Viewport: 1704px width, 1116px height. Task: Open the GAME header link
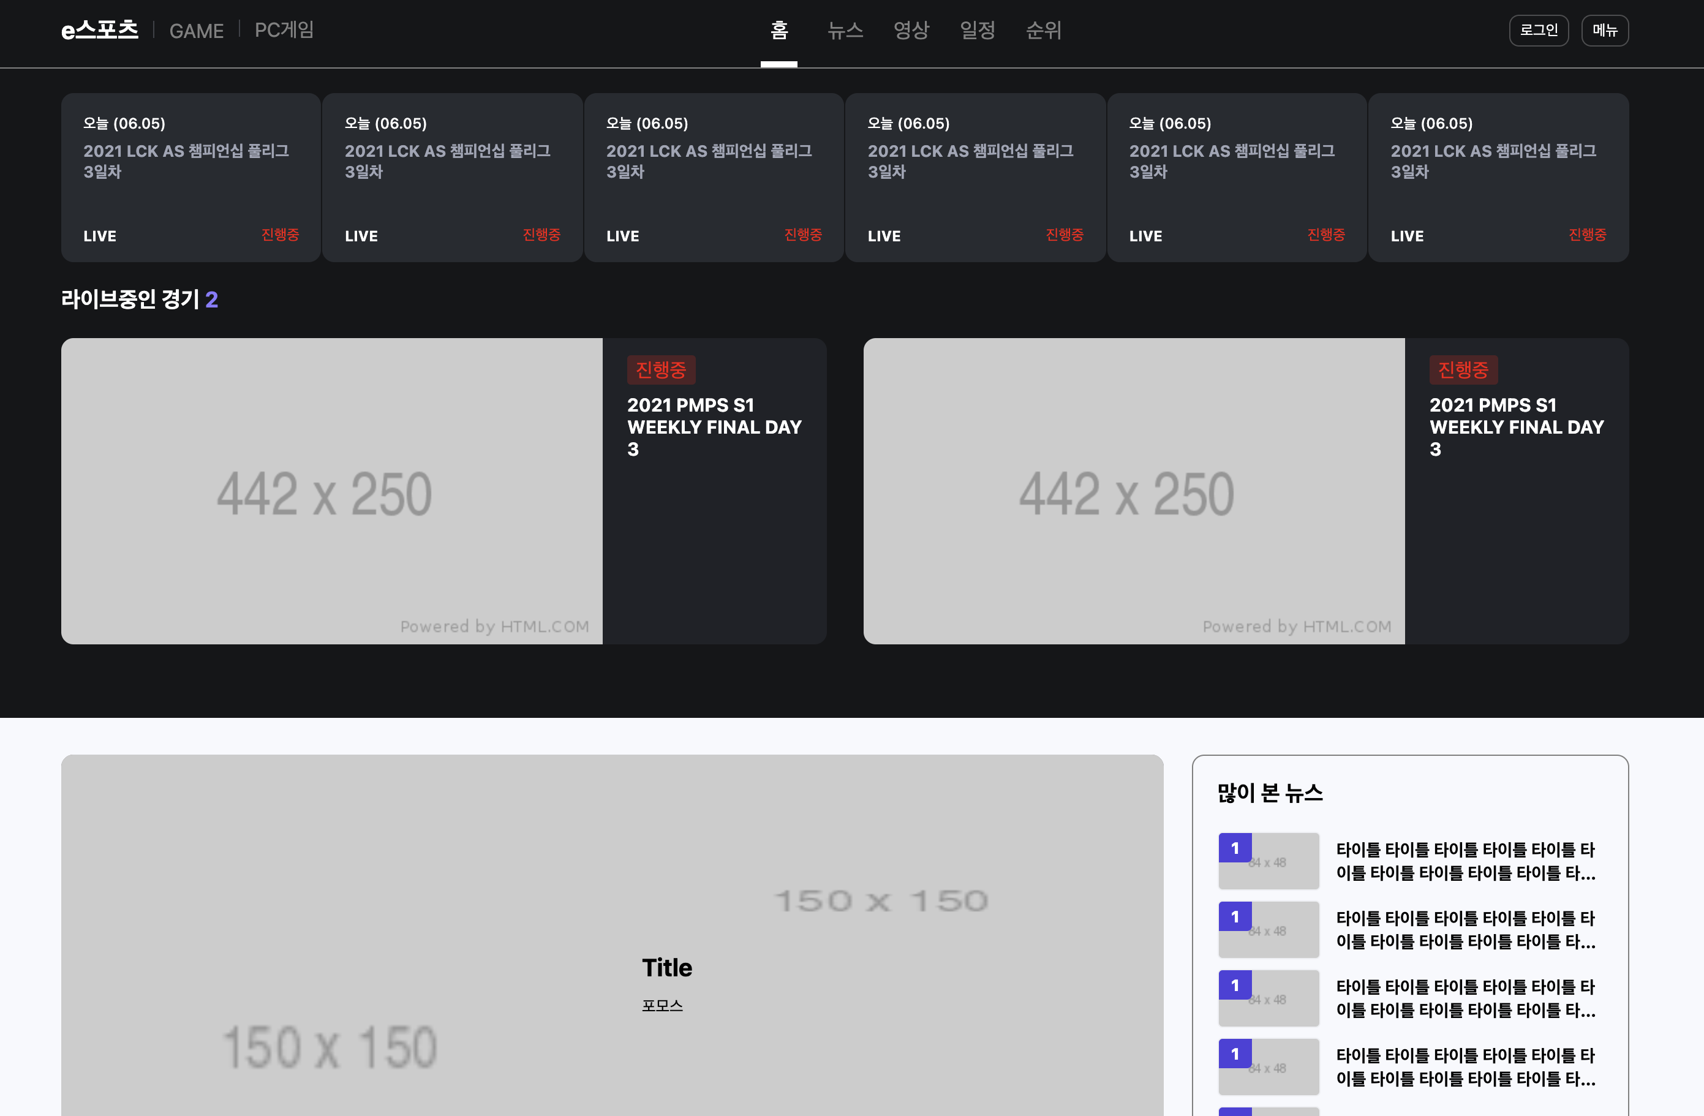[x=196, y=31]
